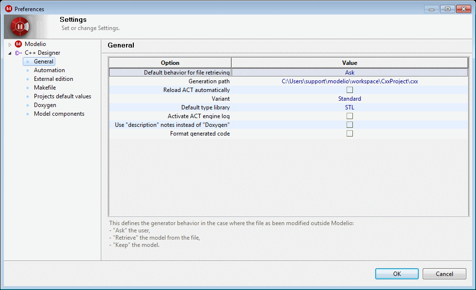Screen dimensions: 476x290
Task: Click the Value column header
Action: click(349, 63)
